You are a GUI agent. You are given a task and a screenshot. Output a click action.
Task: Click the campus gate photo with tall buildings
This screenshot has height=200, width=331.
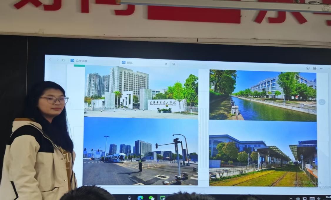(x=141, y=91)
